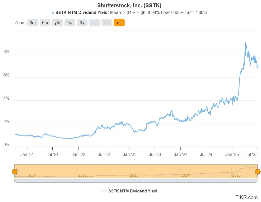The width and height of the screenshot is (261, 202).
Task: Click the 'High: 8.98%' statistic
Action: point(148,13)
